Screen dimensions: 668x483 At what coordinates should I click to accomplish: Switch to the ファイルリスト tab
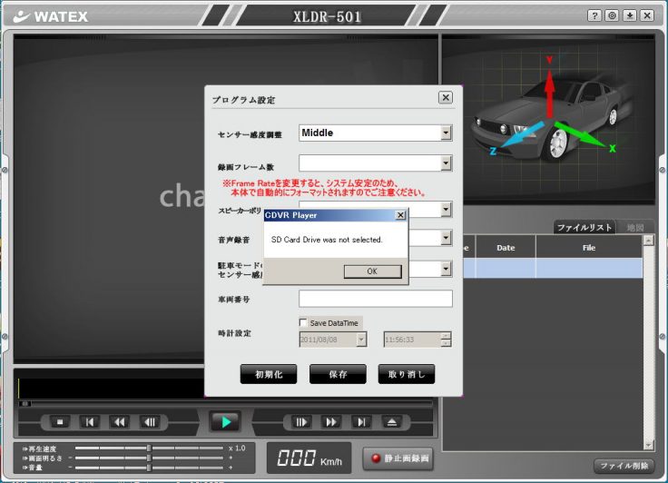(584, 227)
